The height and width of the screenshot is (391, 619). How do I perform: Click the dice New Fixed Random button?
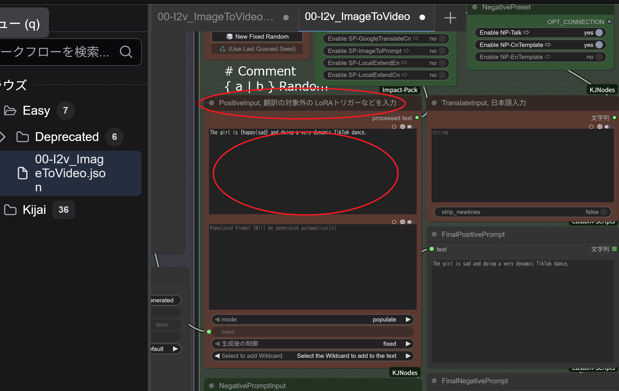257,37
